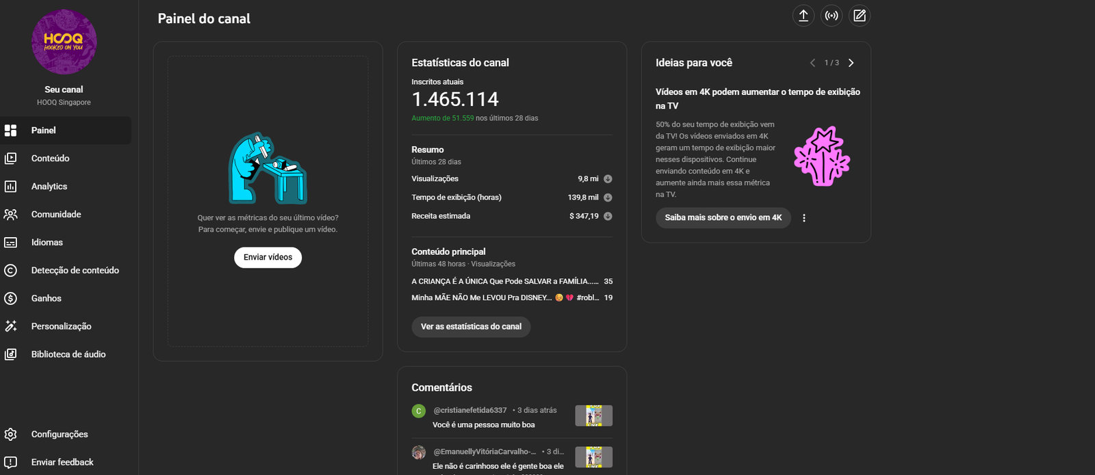This screenshot has height=475, width=1095.
Task: Click the Aumento de 51.559 text
Action: coord(443,118)
